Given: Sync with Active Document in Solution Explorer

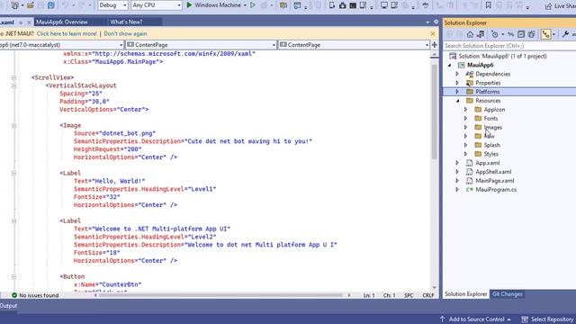Looking at the screenshot, I should (x=510, y=34).
